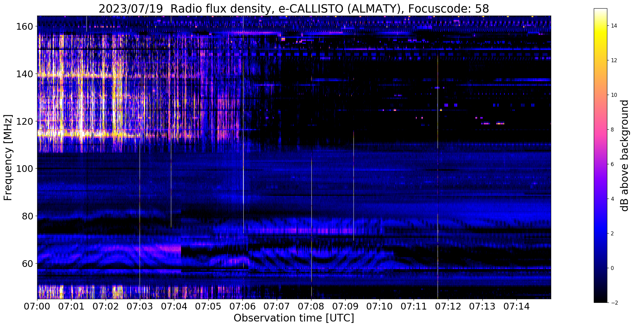Click the colorbar tick label 8
Screen dimensions: 634x327
(x=613, y=130)
